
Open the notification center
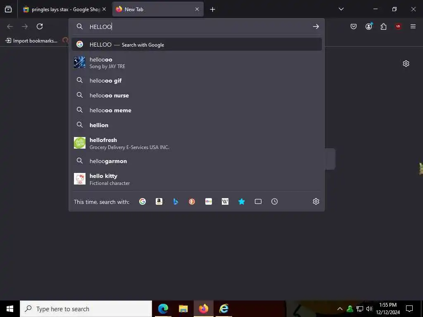pos(409,309)
